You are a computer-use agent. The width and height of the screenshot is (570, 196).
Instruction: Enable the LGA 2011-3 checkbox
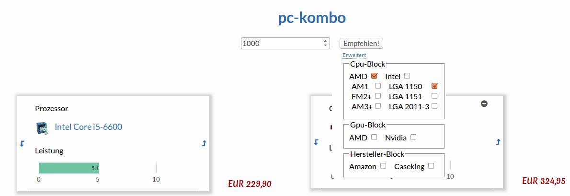click(x=434, y=106)
